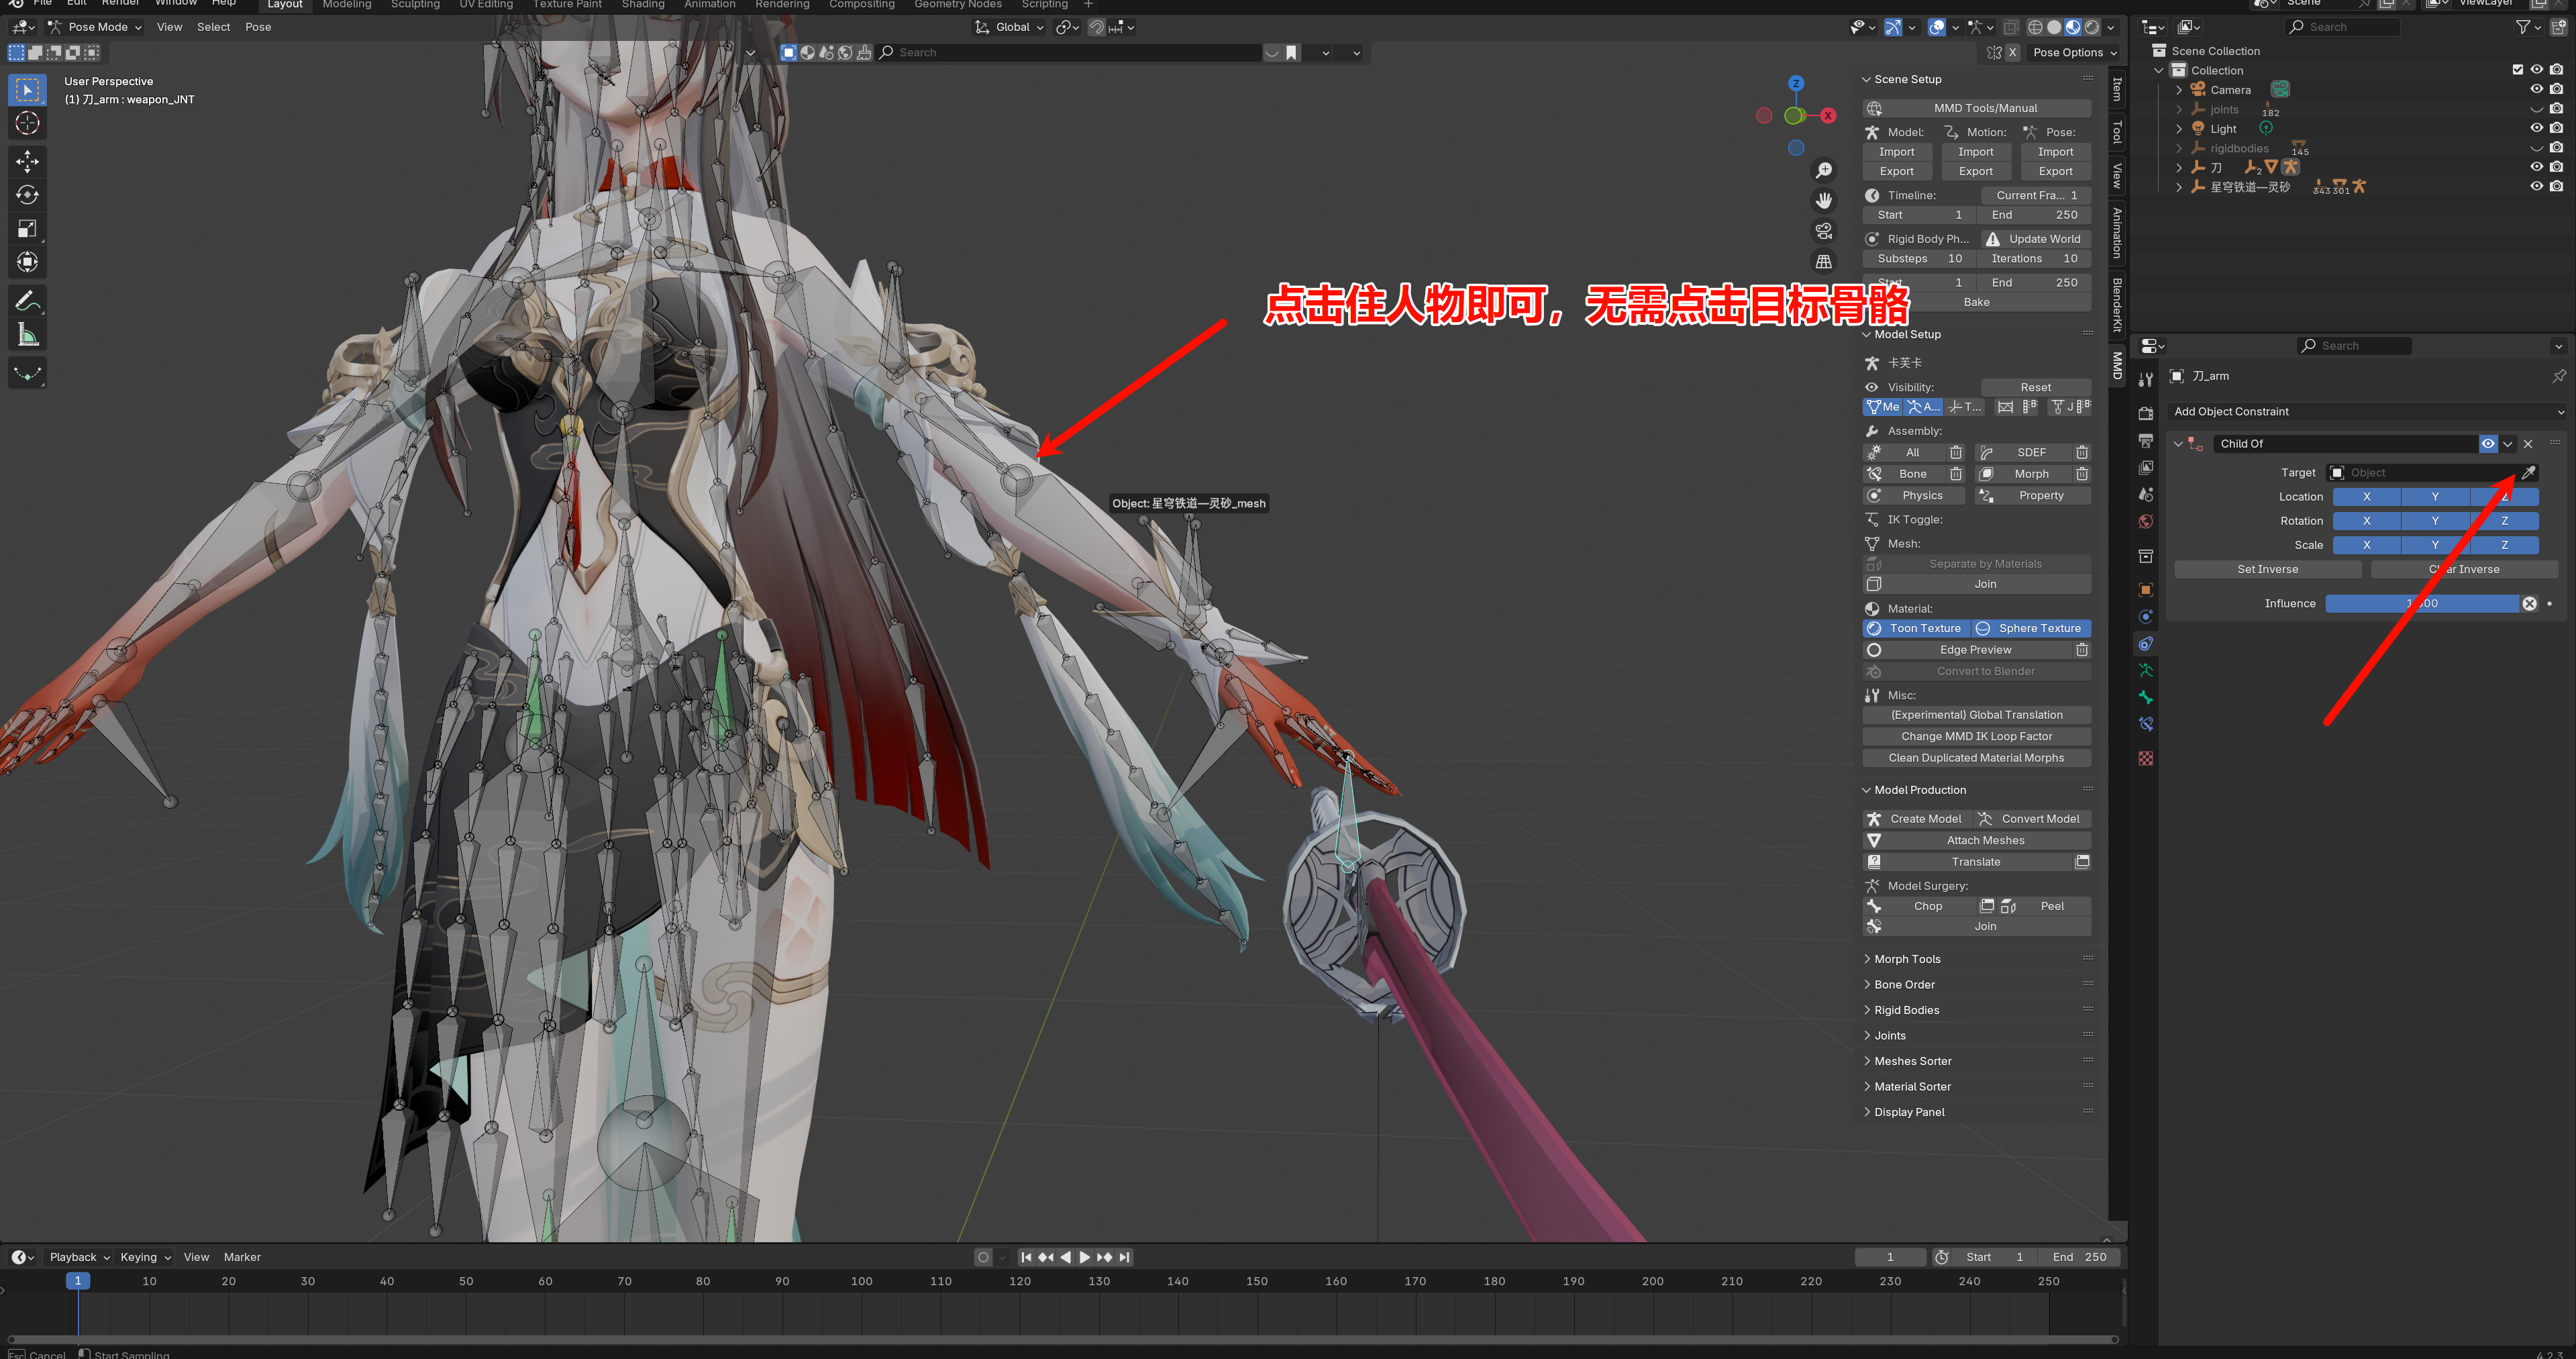Open the Select menu in header

click(213, 27)
